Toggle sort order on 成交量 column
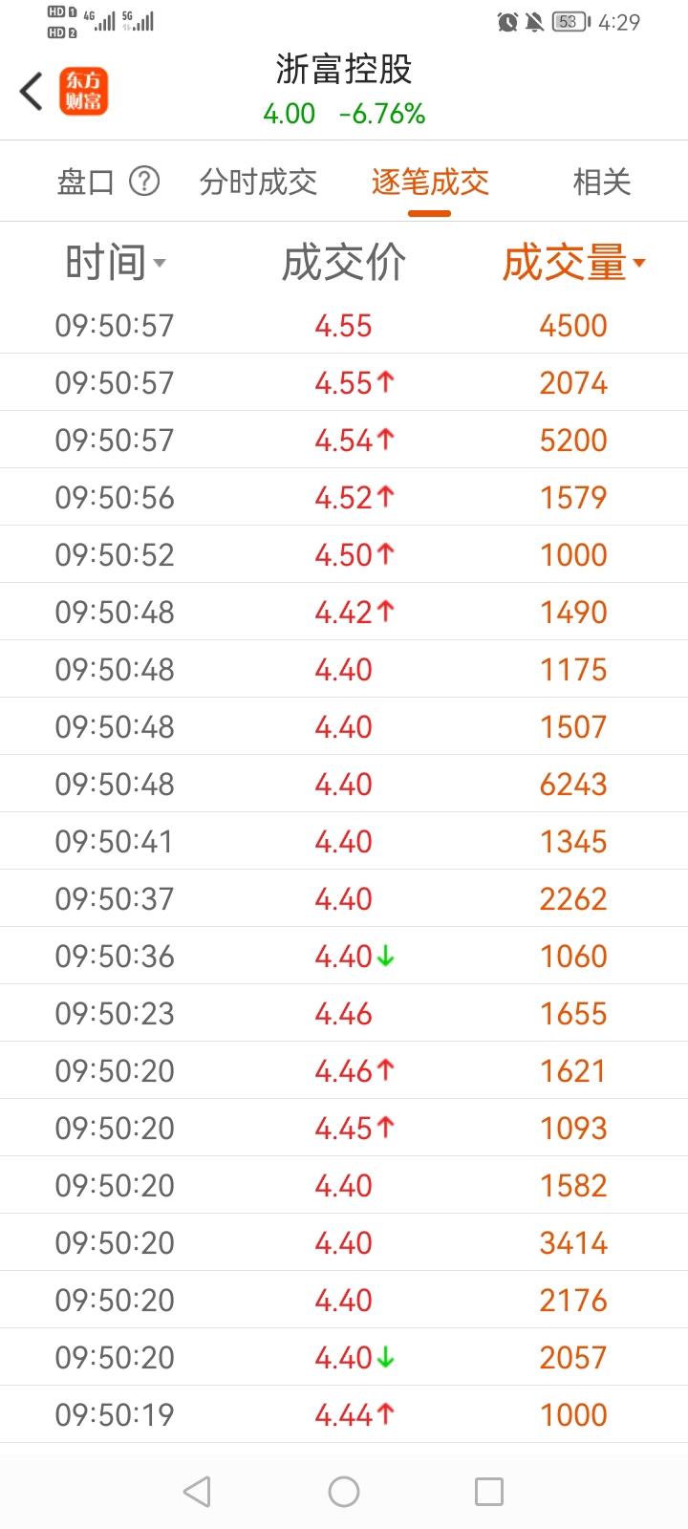Viewport: 688px width, 1529px height. [573, 262]
